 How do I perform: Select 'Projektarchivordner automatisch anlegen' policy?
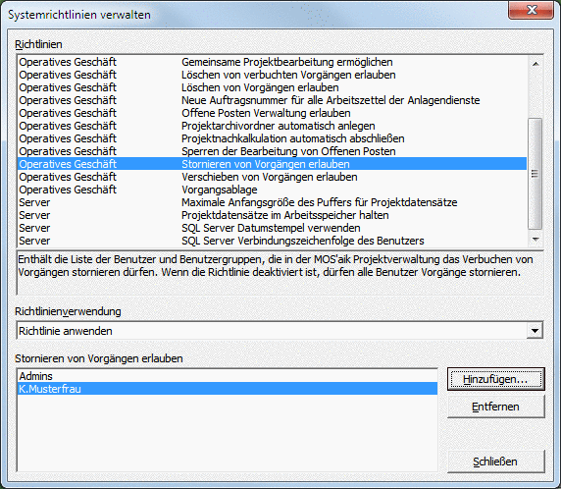coord(272,126)
